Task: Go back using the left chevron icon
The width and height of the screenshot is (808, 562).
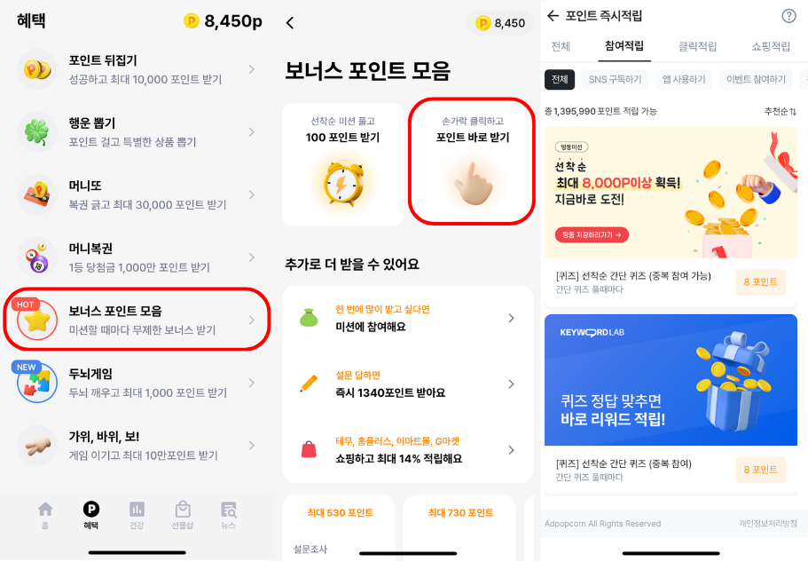Action: (290, 23)
